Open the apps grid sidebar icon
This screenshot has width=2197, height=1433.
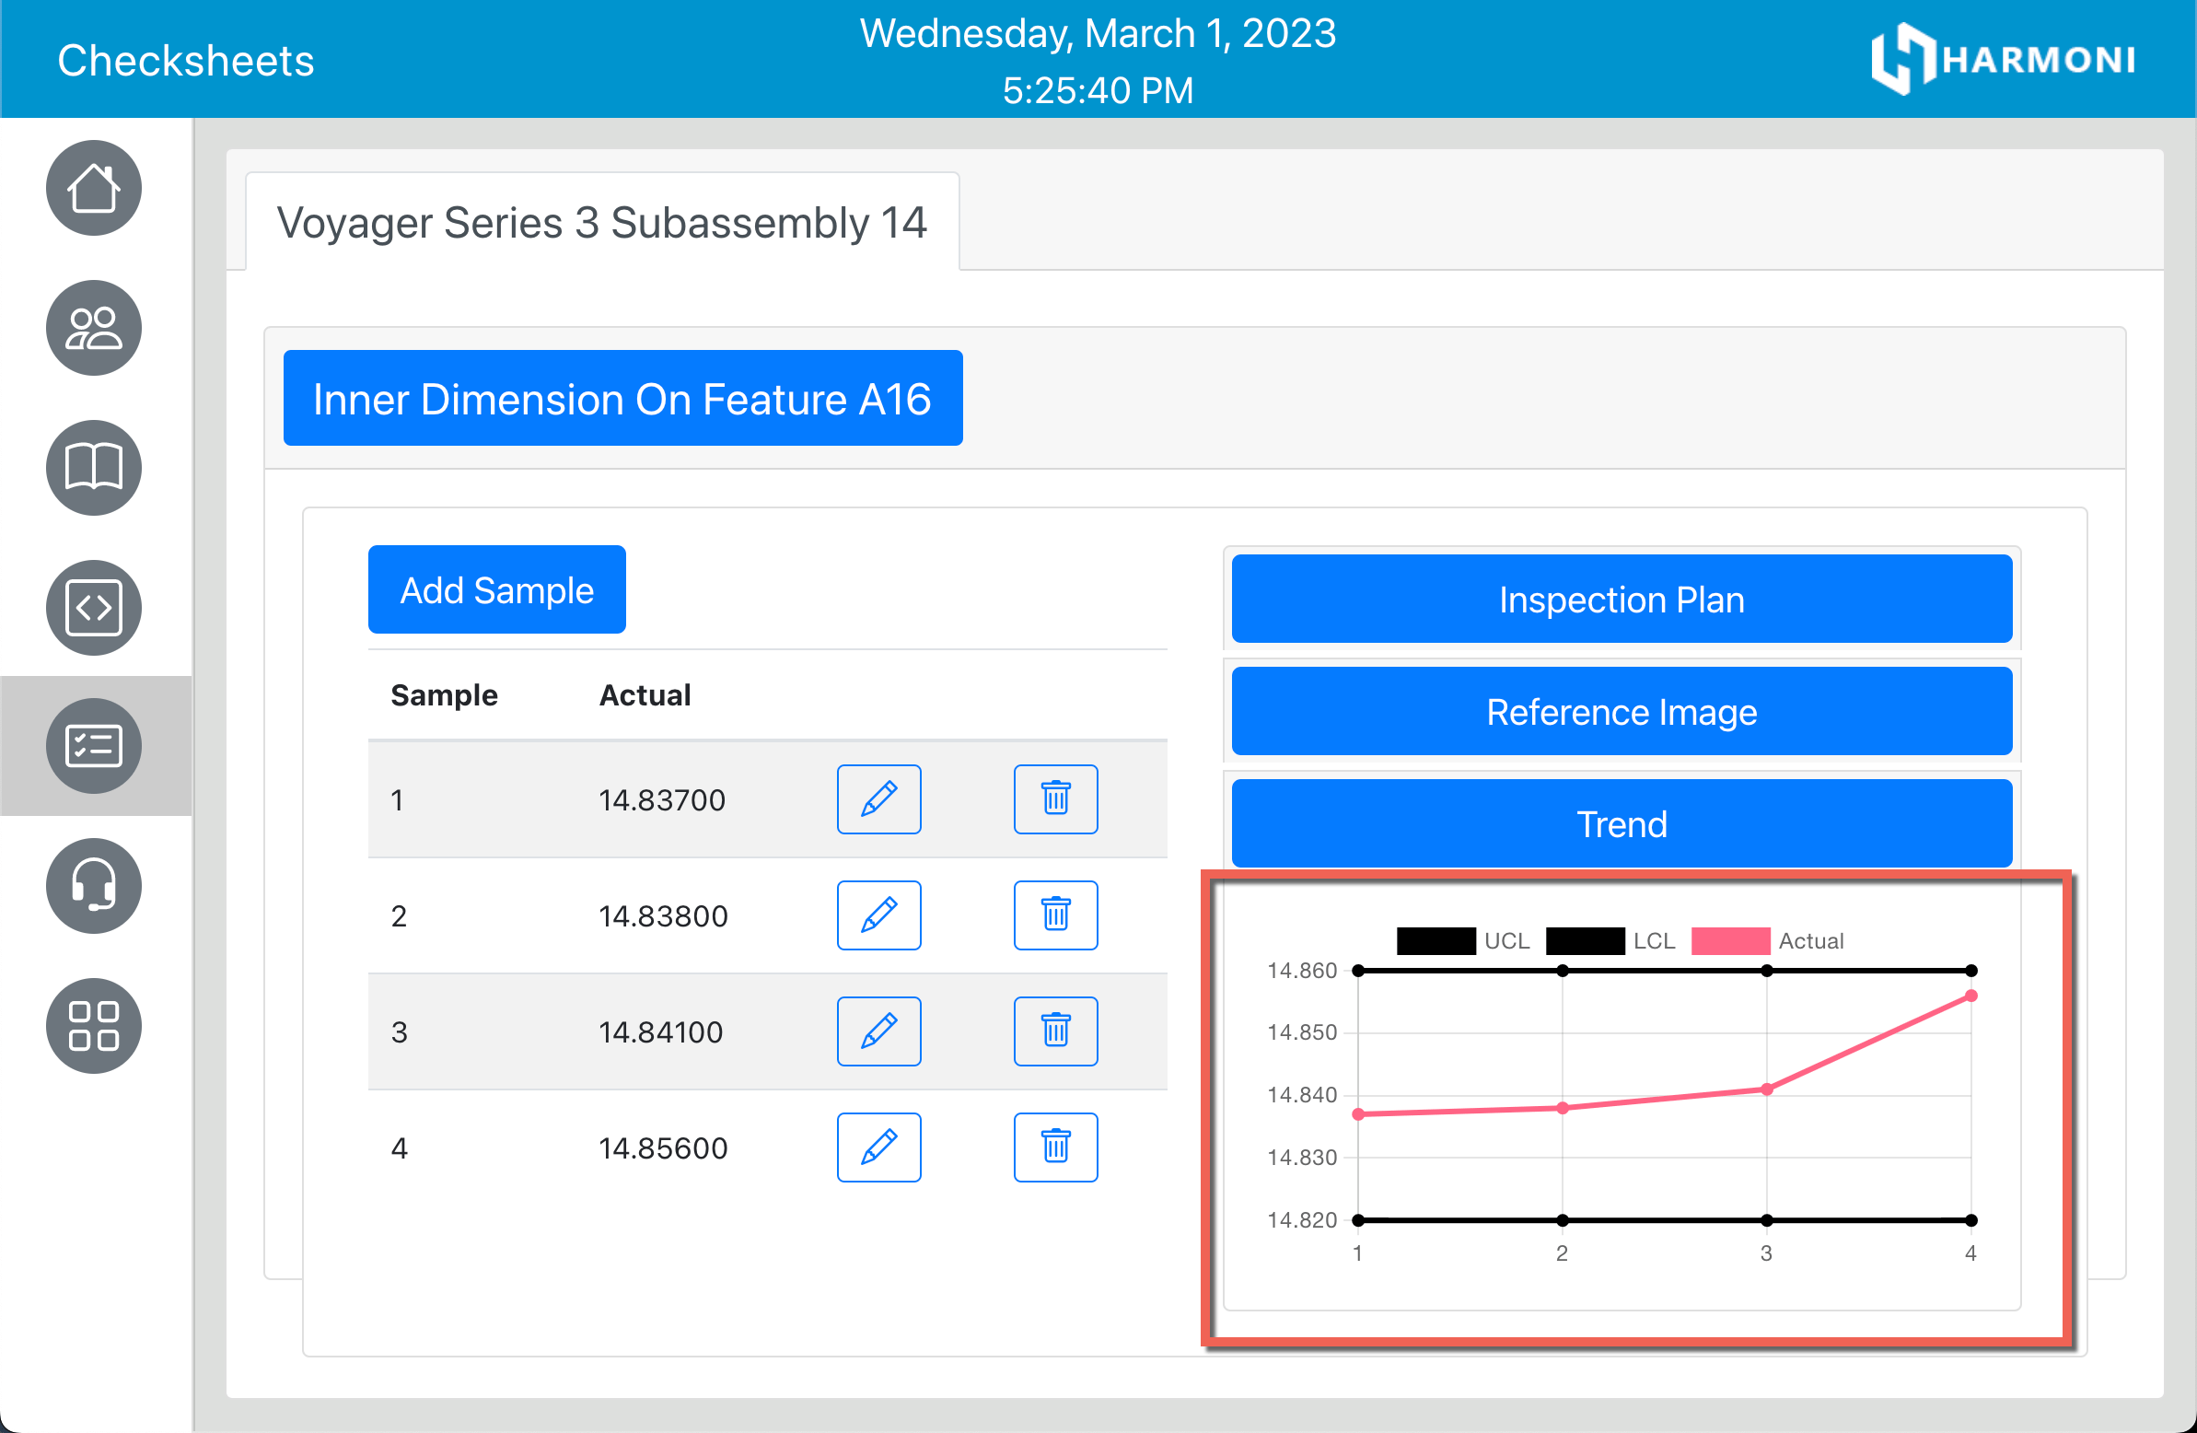tap(93, 1025)
